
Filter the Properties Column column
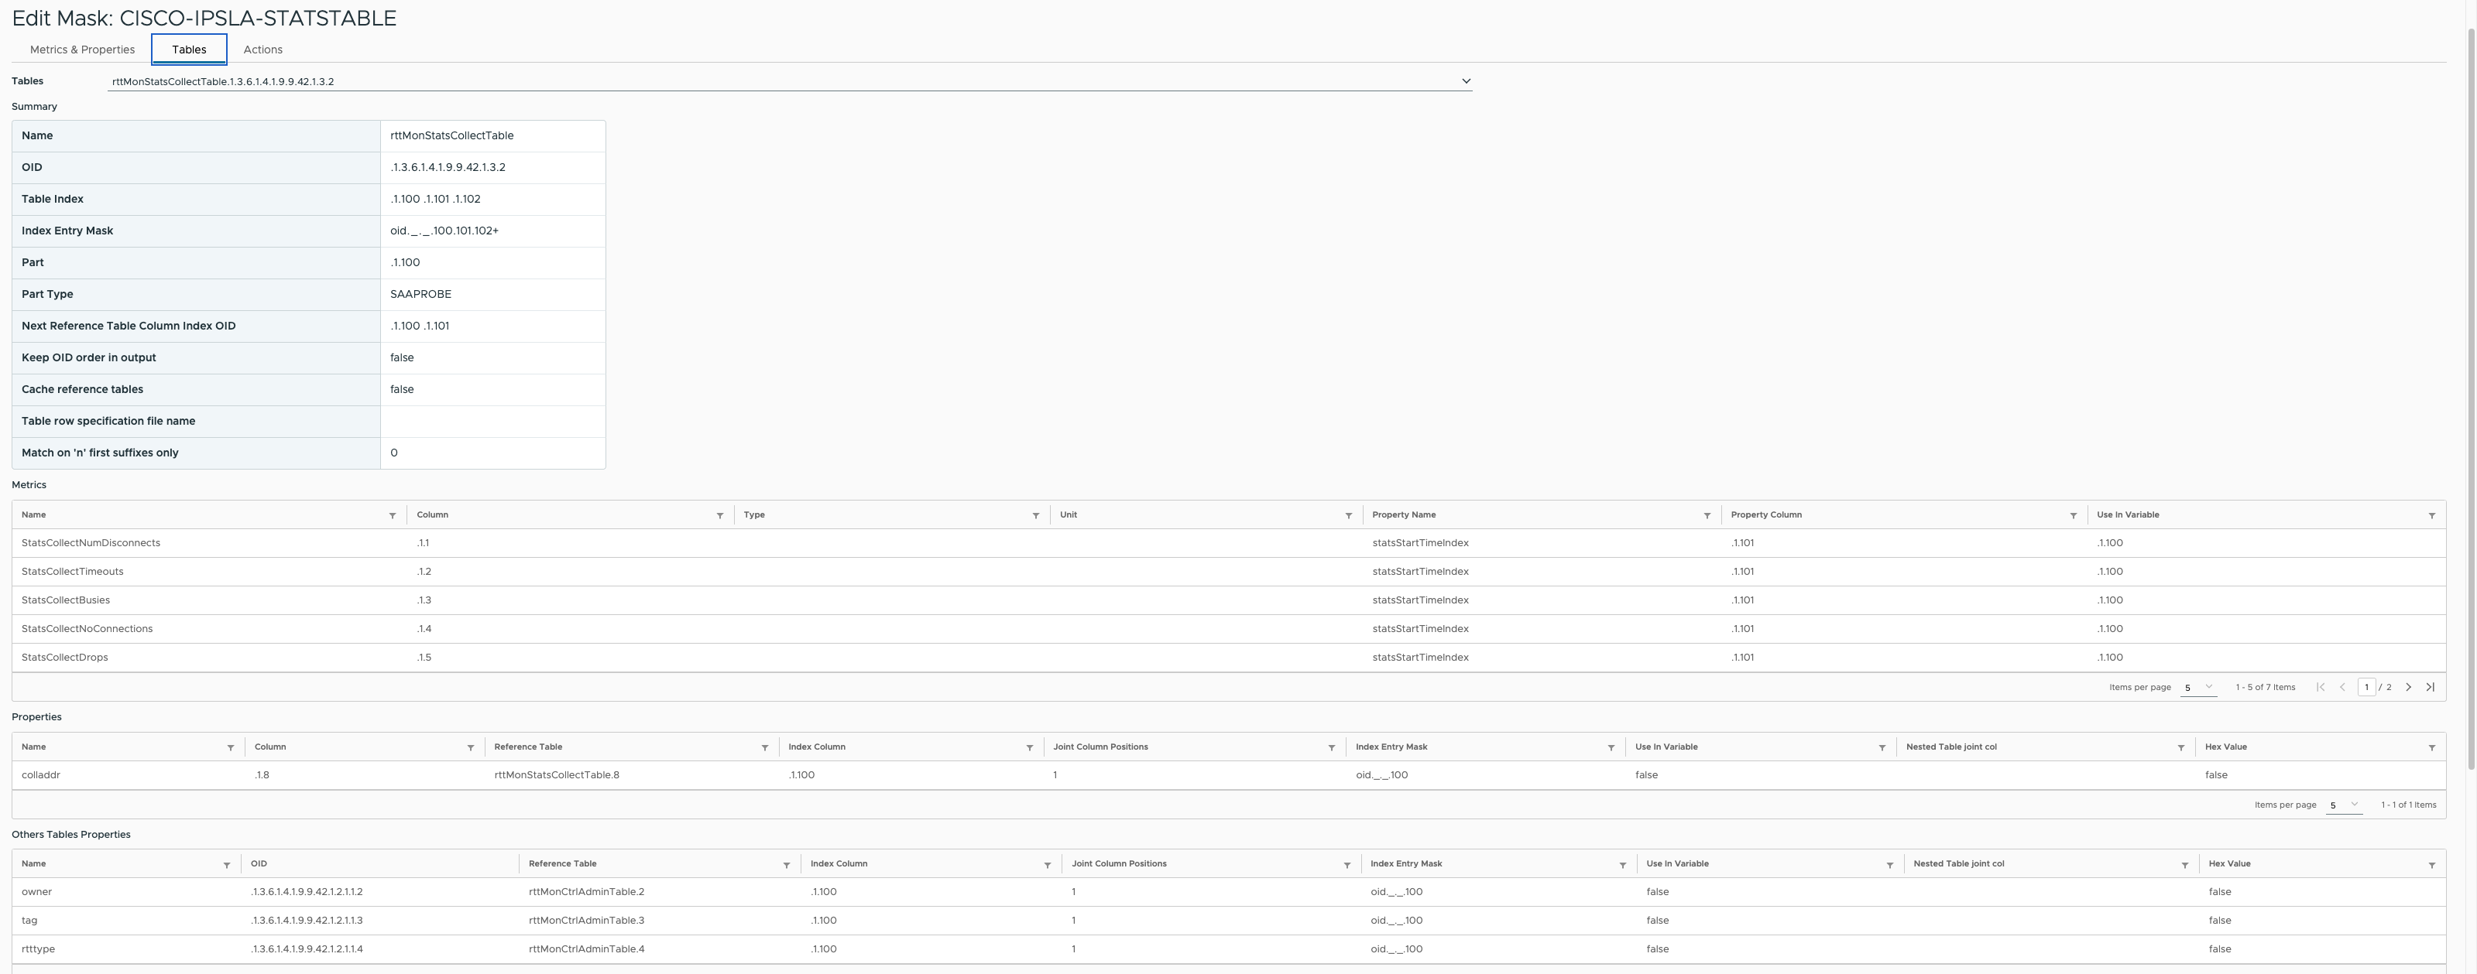[x=470, y=747]
